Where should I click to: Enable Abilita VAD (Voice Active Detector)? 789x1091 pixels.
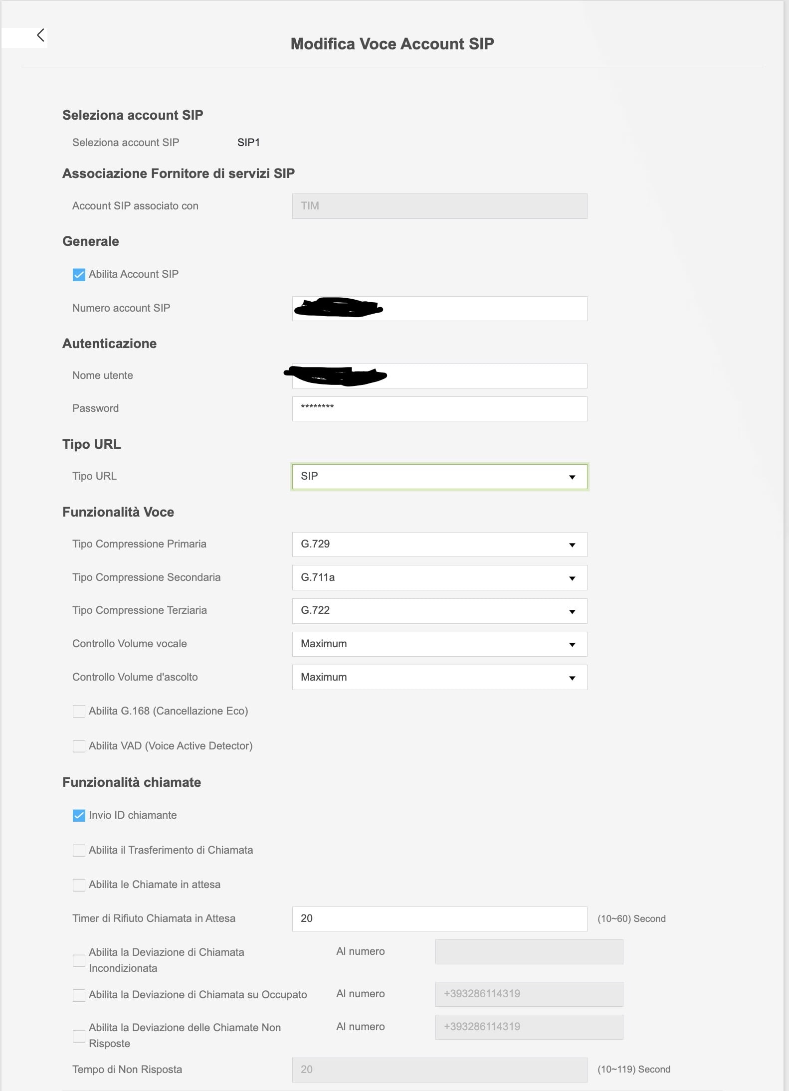click(x=78, y=746)
